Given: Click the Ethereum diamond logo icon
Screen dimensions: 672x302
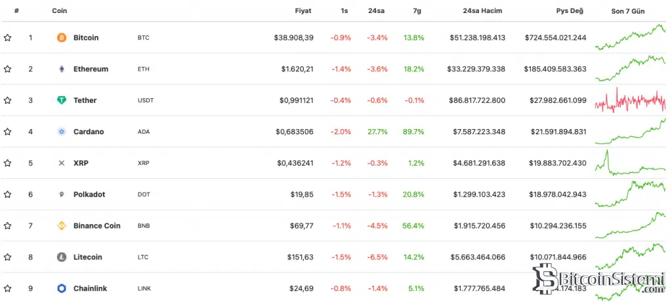Looking at the screenshot, I should 62,69.
